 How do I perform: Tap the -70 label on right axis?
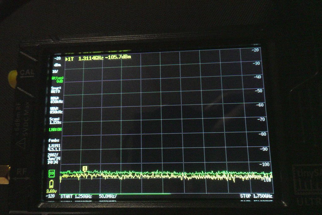point(261,119)
